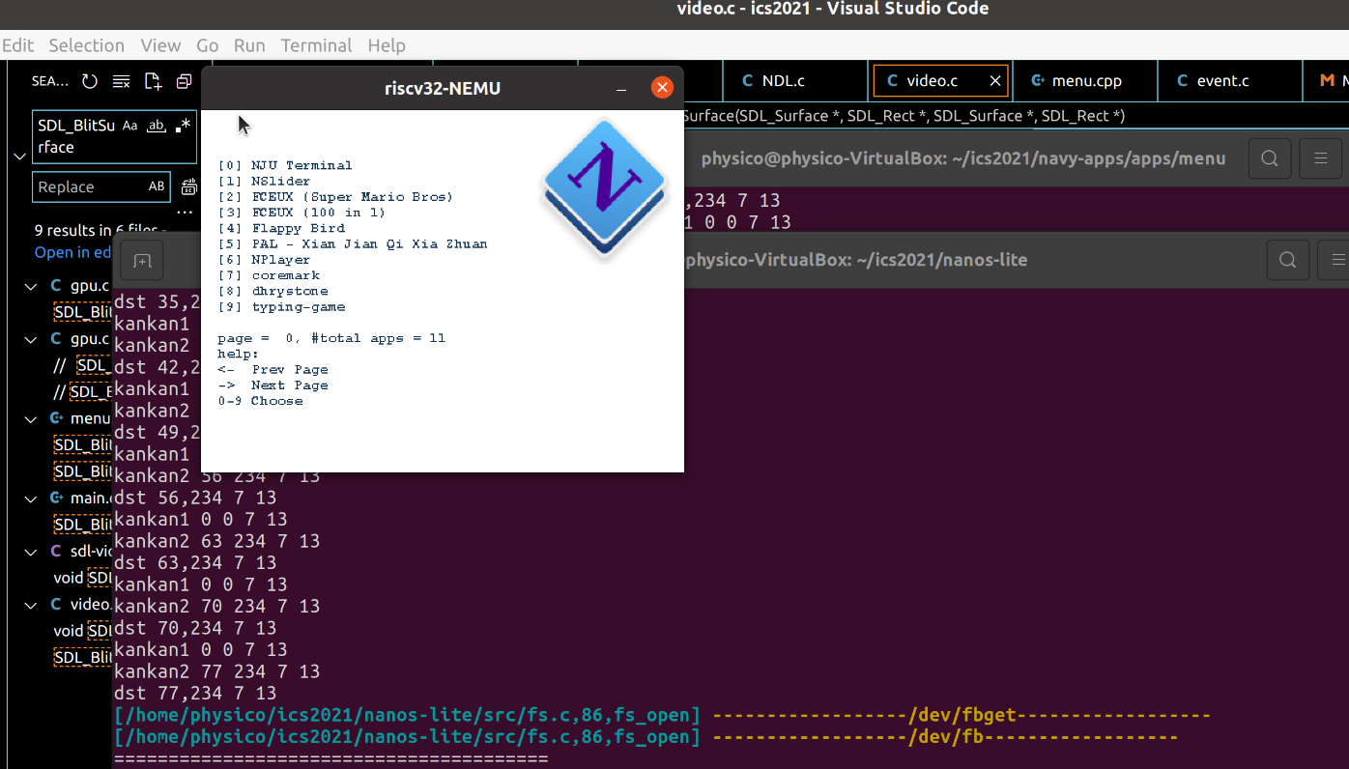Refresh the search results
Viewport: 1349px width, 769px height.
tap(90, 81)
